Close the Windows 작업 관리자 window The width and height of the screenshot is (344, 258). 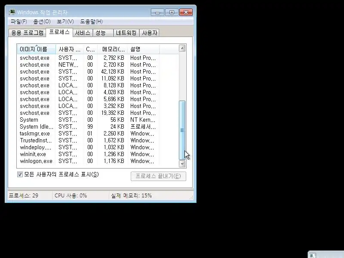pos(186,12)
